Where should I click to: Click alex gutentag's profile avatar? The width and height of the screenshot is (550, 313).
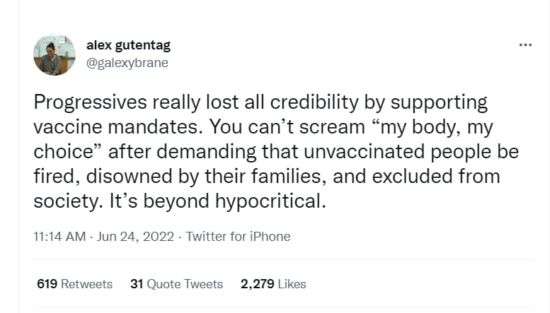55,55
